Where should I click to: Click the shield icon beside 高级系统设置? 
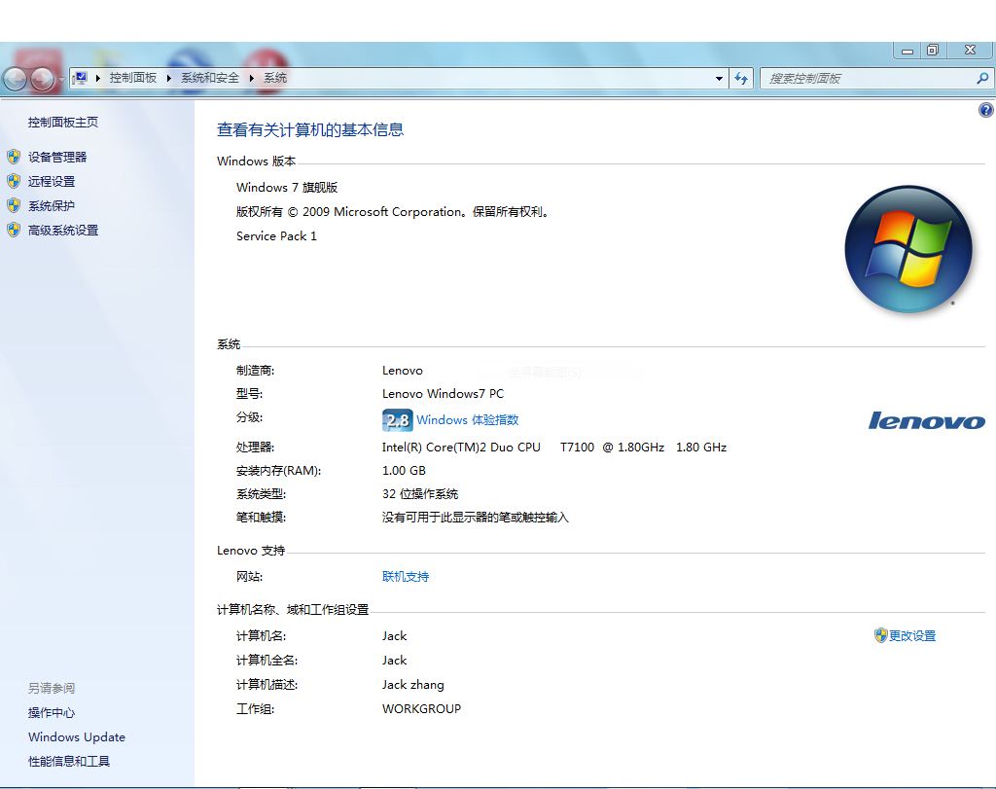(14, 230)
